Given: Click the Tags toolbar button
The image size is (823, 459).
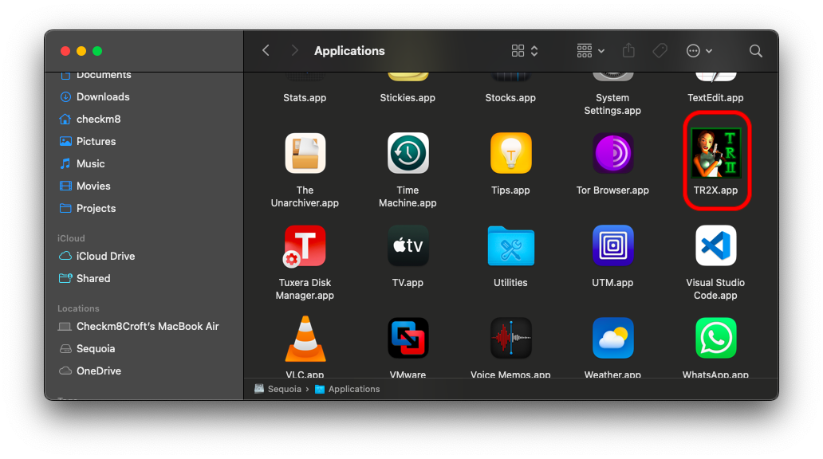Looking at the screenshot, I should click(x=660, y=51).
